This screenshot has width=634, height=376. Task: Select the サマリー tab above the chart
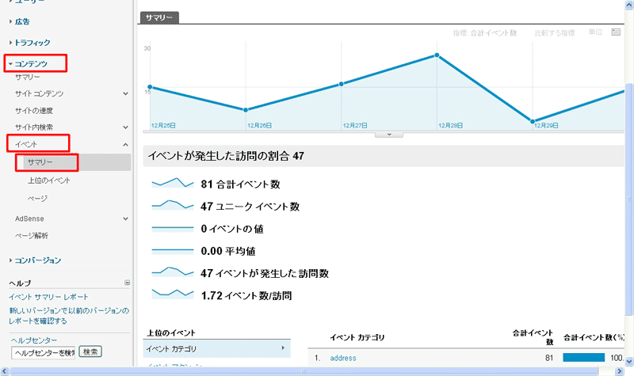tap(159, 17)
